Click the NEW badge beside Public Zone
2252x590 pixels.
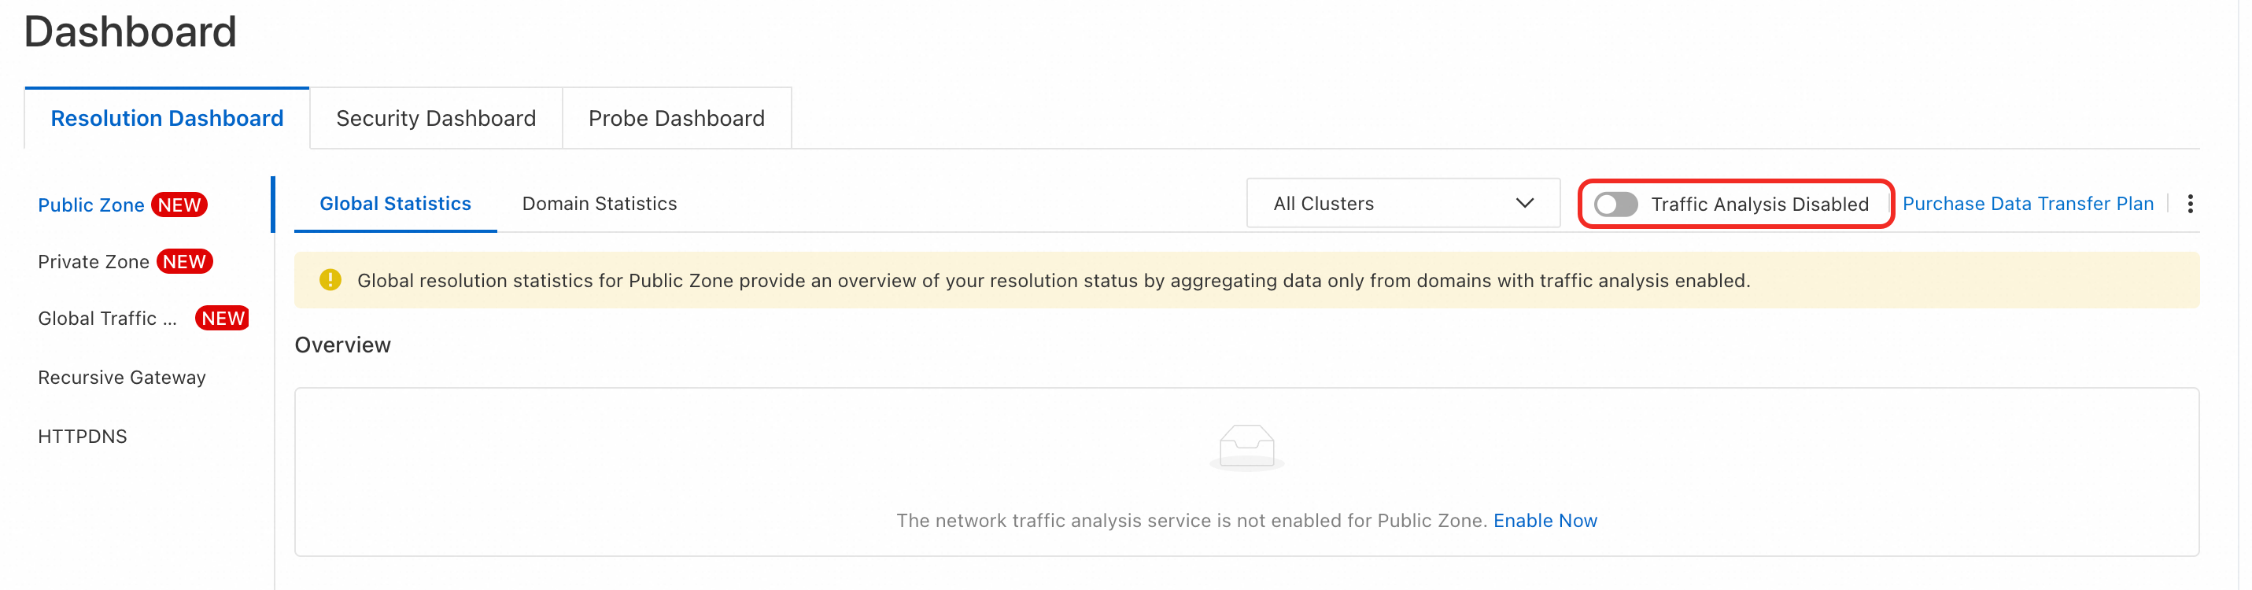[179, 205]
